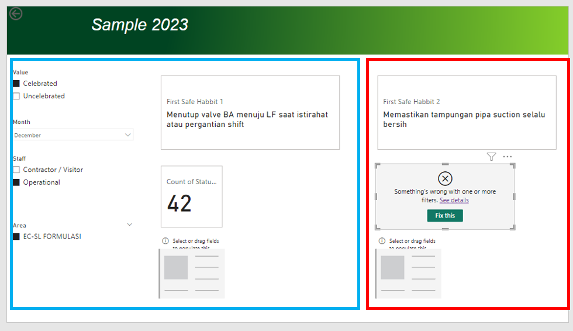The height and width of the screenshot is (331, 573).
Task: Click the Month slicer label
Action: [x=22, y=122]
